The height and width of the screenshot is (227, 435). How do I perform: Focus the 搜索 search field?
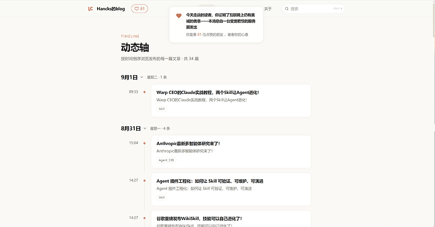(313, 9)
